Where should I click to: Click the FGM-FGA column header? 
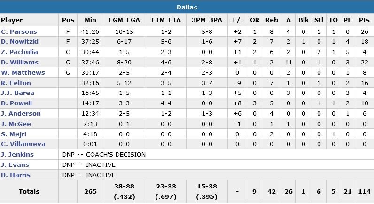pyautogui.click(x=123, y=20)
